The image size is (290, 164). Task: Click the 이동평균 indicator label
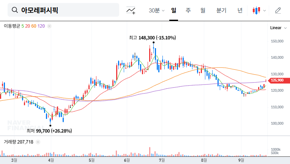coord(12,26)
